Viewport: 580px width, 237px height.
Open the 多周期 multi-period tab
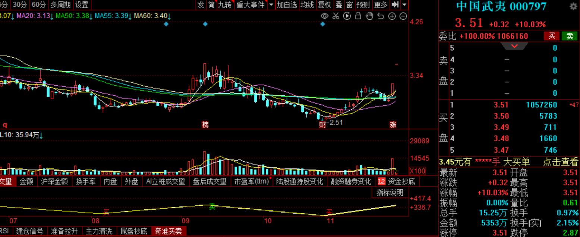click(x=61, y=5)
